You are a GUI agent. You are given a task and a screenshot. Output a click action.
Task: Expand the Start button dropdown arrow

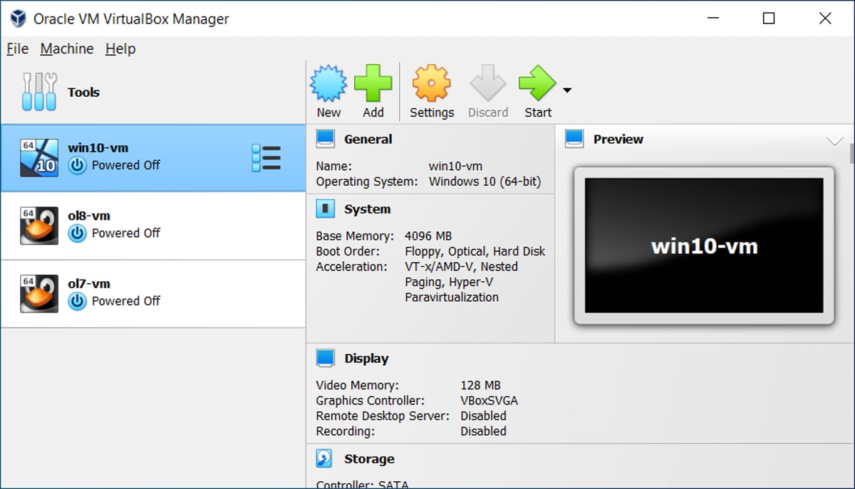[x=566, y=90]
